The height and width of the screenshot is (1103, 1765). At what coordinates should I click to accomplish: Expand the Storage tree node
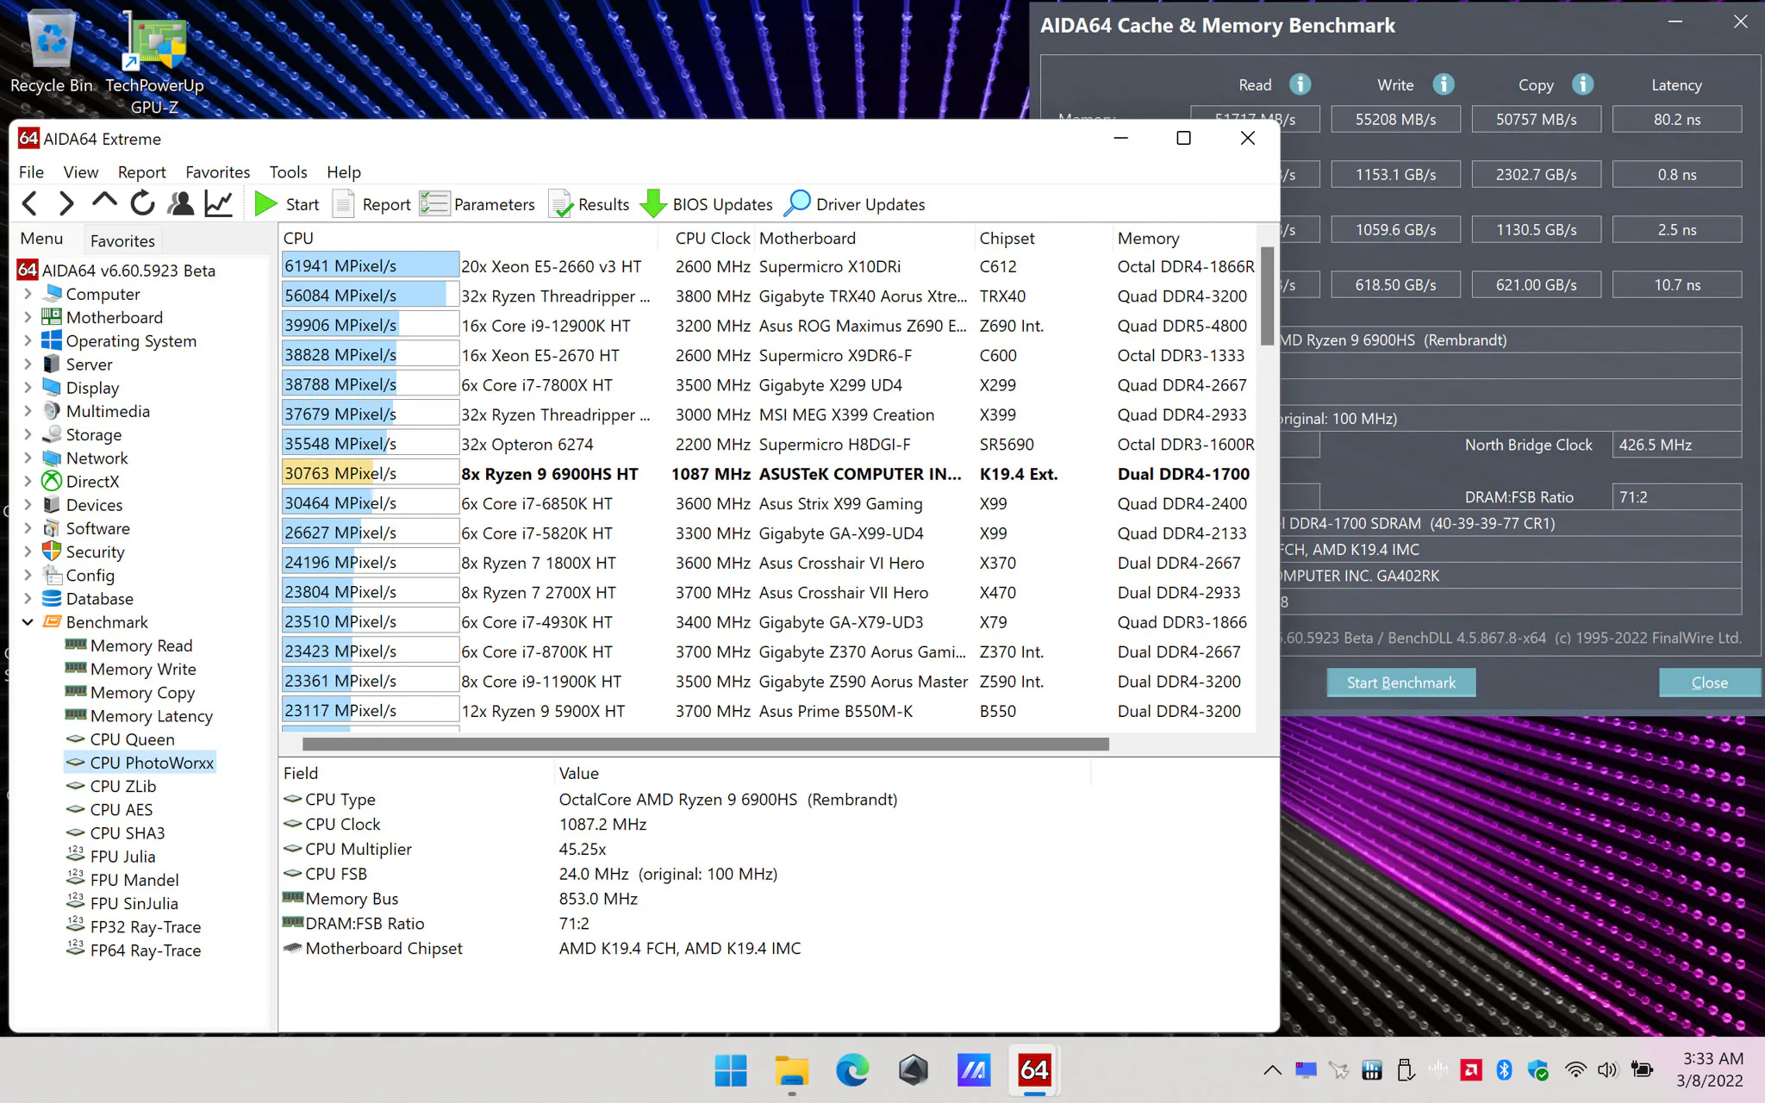[28, 434]
